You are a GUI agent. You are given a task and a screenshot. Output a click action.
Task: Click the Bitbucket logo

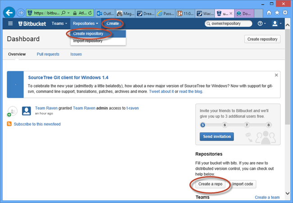click(x=33, y=23)
